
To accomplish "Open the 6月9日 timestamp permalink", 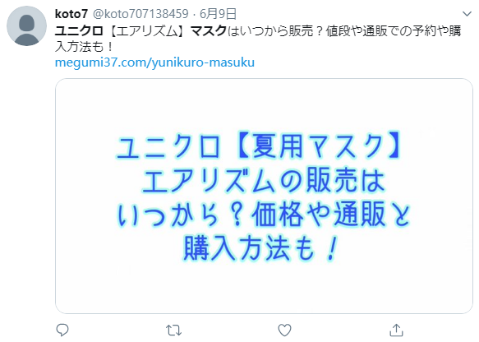I will (x=218, y=14).
